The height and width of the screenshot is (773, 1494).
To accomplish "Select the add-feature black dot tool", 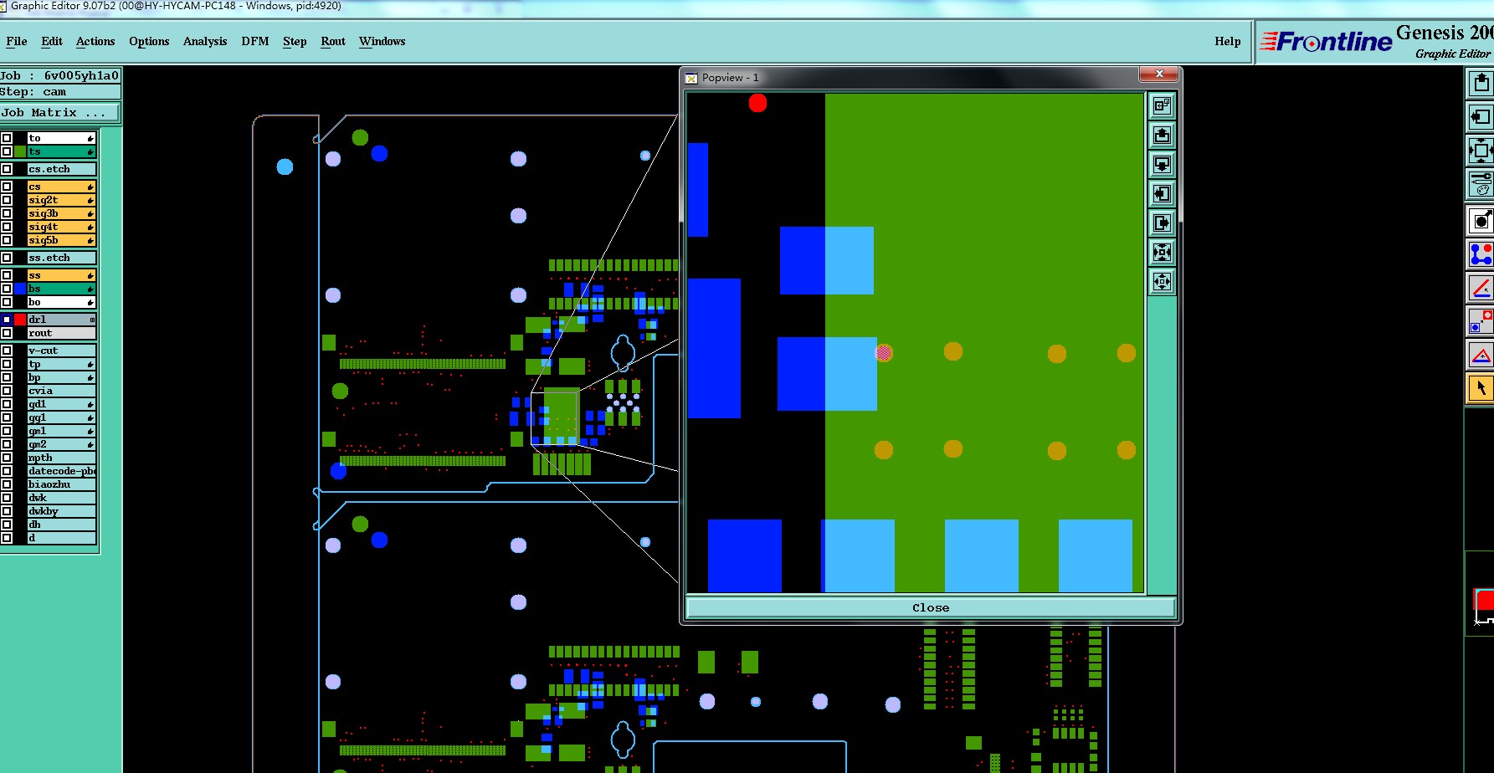I will pos(1481,221).
